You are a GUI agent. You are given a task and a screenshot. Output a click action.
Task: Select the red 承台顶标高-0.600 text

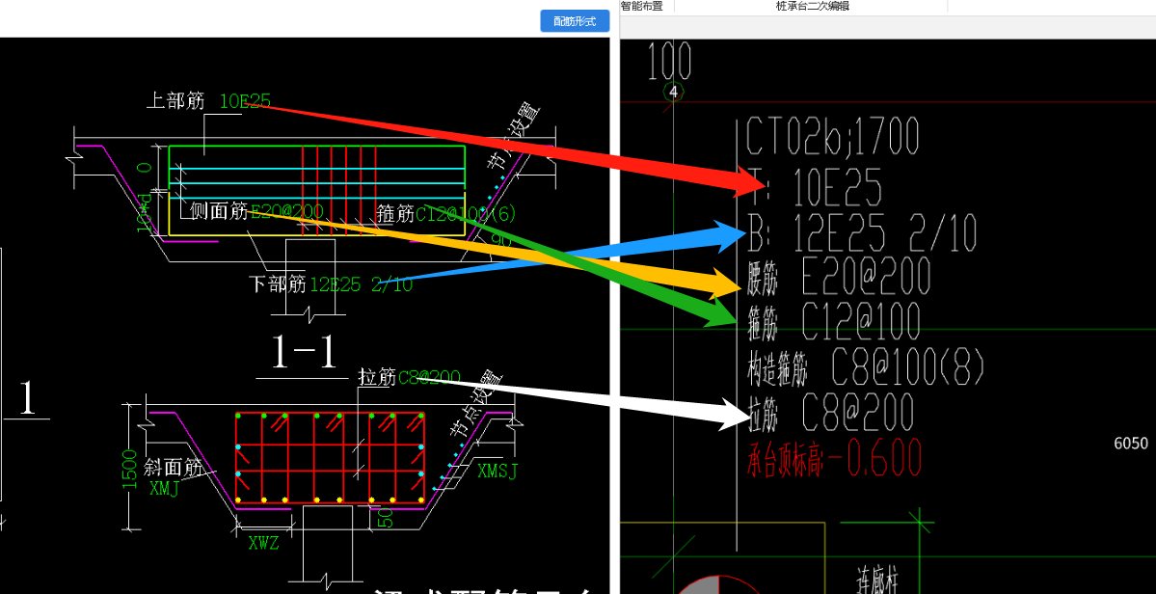coord(835,458)
